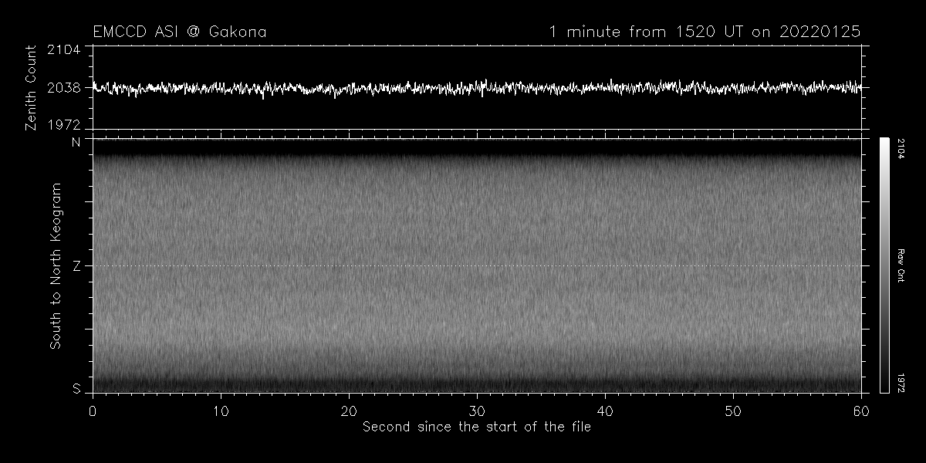The image size is (926, 463).
Task: Click the title 'EMCCD ASI @ Gakona'
Action: click(180, 32)
